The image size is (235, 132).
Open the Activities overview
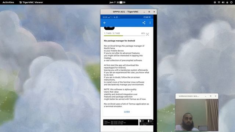[8, 2]
